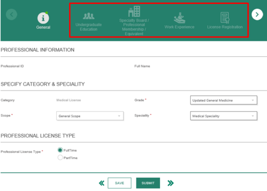Go to Work Experience step icon

coord(180,18)
